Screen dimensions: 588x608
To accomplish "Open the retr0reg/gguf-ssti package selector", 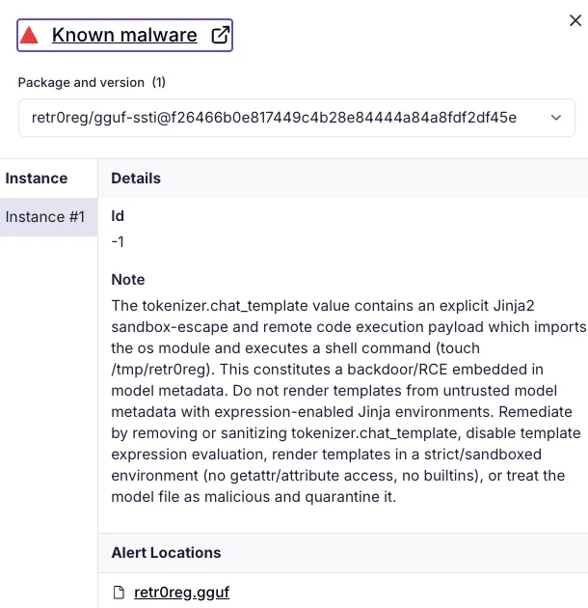I will click(x=297, y=118).
